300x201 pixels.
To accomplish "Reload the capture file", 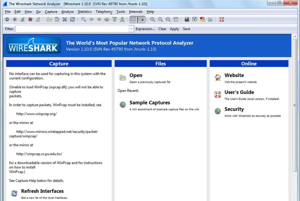I will [73, 19].
